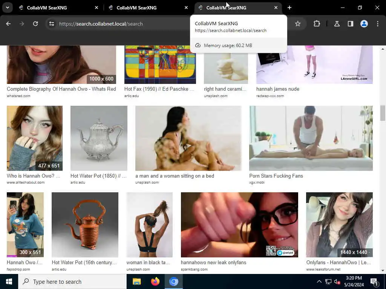Click the vertical scrollbar thumb
This screenshot has width=386, height=289.
tap(383, 113)
